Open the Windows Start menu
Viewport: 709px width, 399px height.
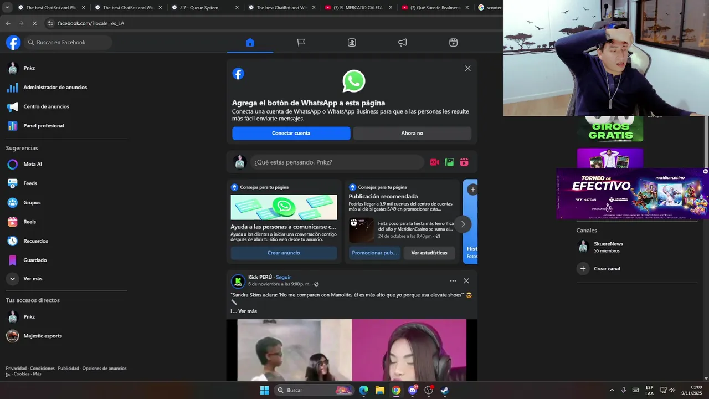tap(264, 390)
